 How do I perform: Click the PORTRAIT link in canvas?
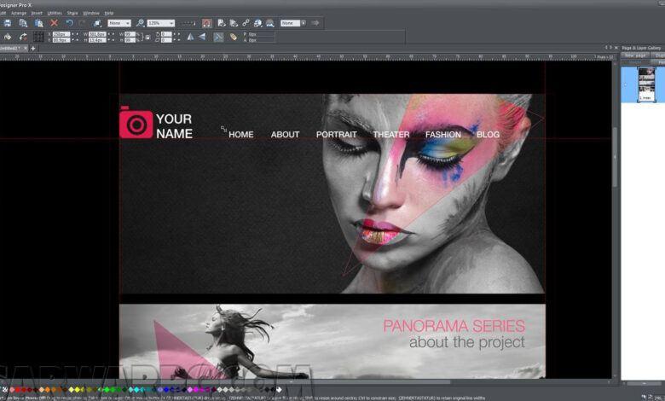pos(336,135)
